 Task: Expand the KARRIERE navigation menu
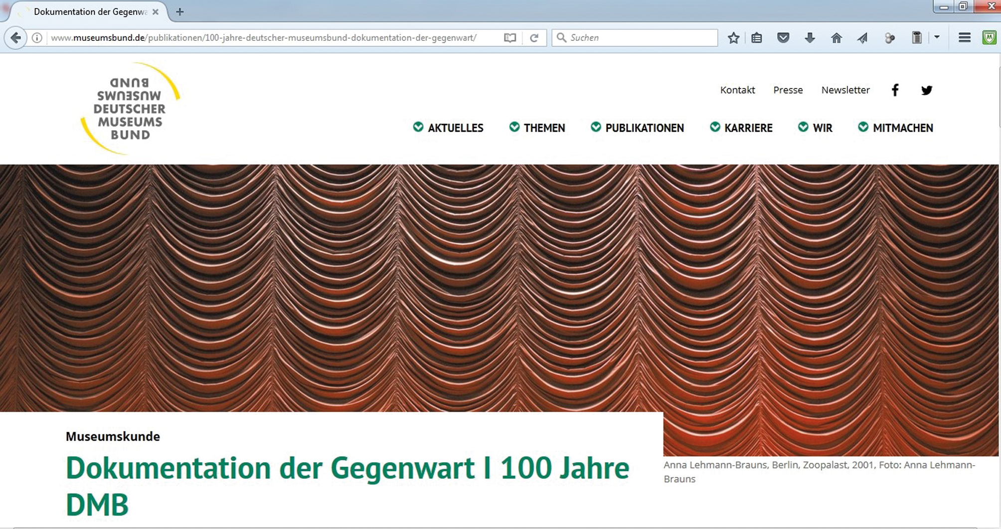741,128
